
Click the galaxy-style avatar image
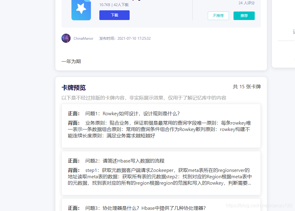point(66,38)
